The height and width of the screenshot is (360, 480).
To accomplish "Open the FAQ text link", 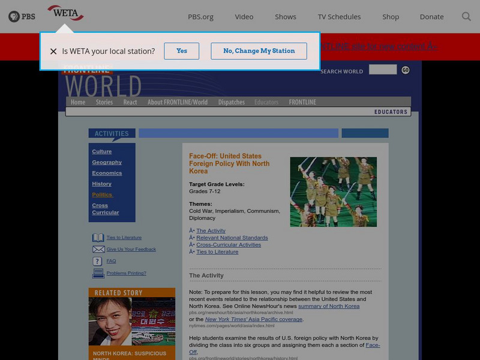I will [111, 261].
